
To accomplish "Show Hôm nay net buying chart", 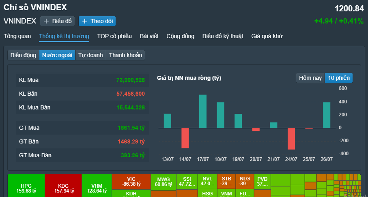I will [x=310, y=78].
